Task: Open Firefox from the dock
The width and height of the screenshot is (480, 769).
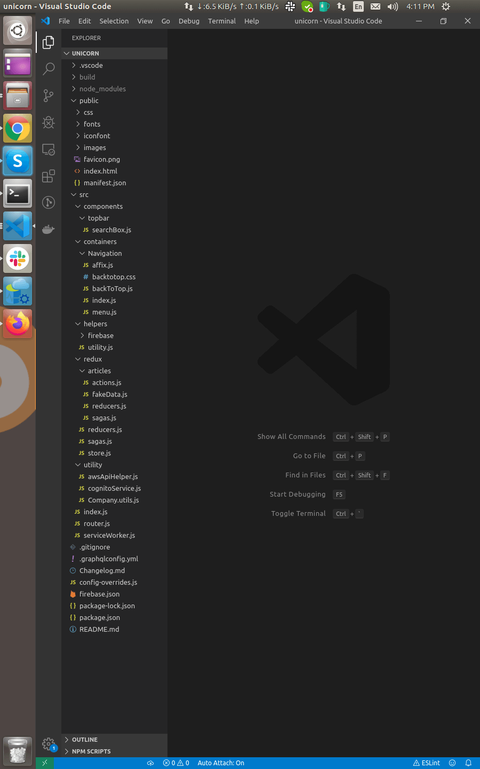Action: (18, 324)
